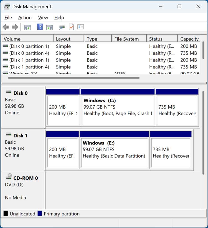
Task: Click "735 MB" capacity of Disk 1 partition 4
Action: coord(189,67)
